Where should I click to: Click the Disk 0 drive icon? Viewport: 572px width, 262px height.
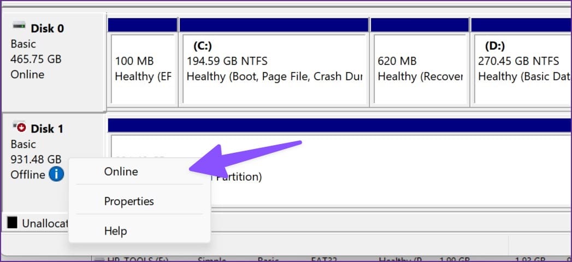[x=19, y=26]
